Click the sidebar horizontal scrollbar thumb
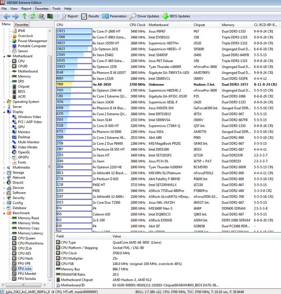Image resolution: width=281 pixels, height=294 pixels. point(23,285)
